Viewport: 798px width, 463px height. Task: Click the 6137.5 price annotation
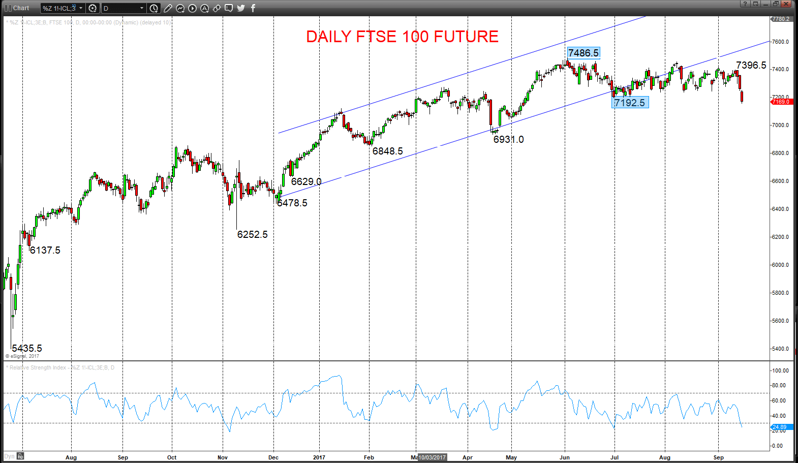tap(45, 250)
